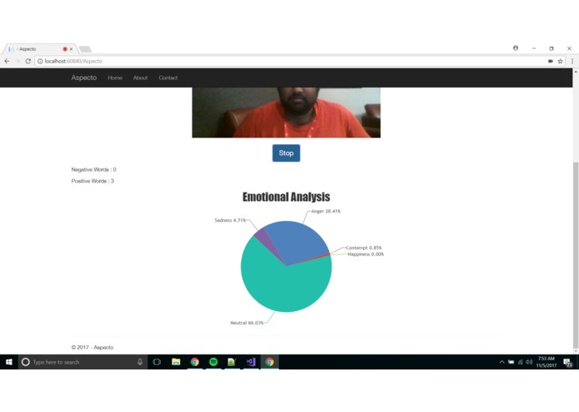Click the network Wi-Fi tray icon

[x=520, y=362]
